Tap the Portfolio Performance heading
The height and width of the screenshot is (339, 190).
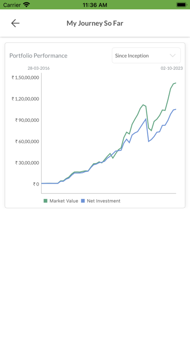tap(38, 56)
